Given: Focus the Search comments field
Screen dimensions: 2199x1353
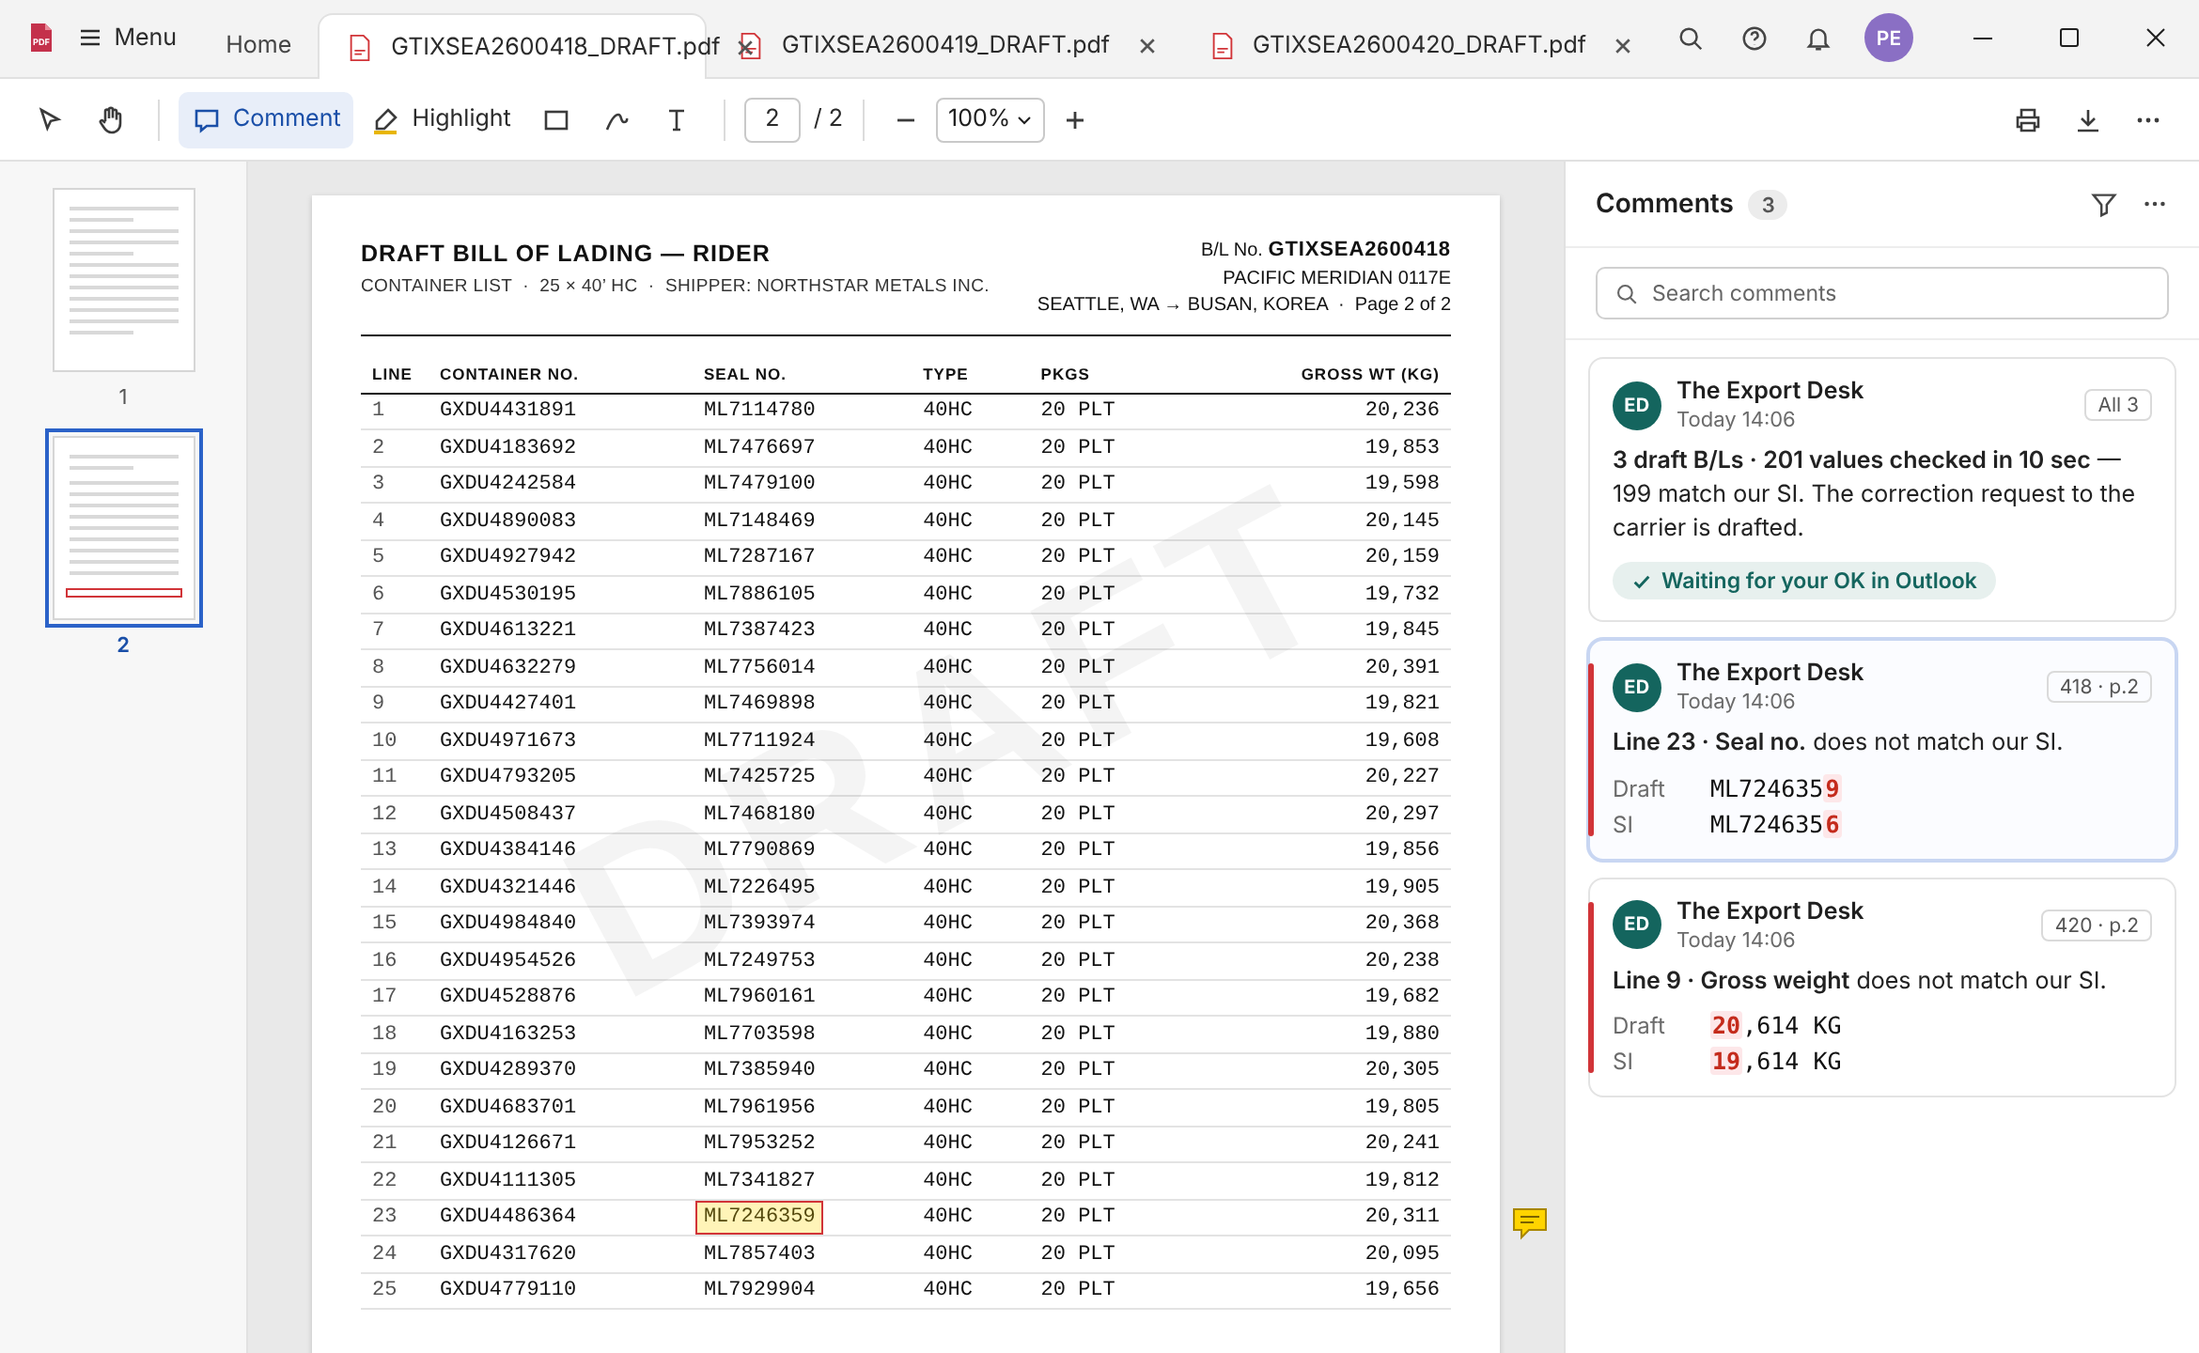Looking at the screenshot, I should 1881,293.
